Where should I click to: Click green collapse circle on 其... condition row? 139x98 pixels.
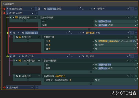(x=8, y=56)
